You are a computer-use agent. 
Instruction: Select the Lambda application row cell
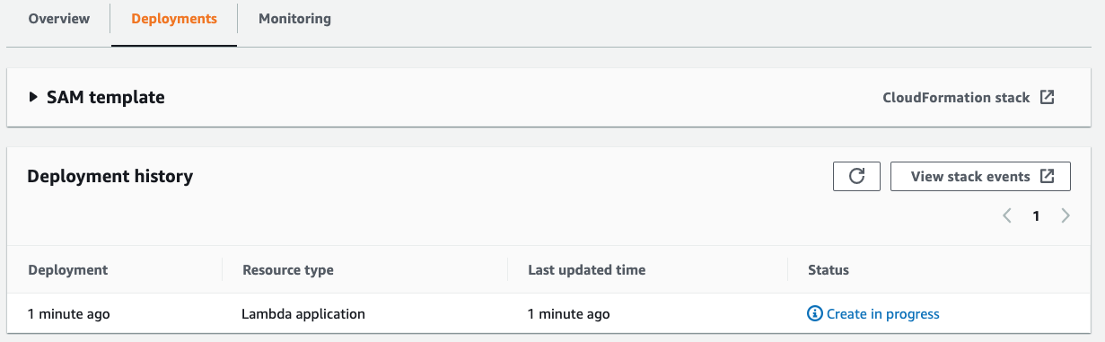click(x=303, y=314)
